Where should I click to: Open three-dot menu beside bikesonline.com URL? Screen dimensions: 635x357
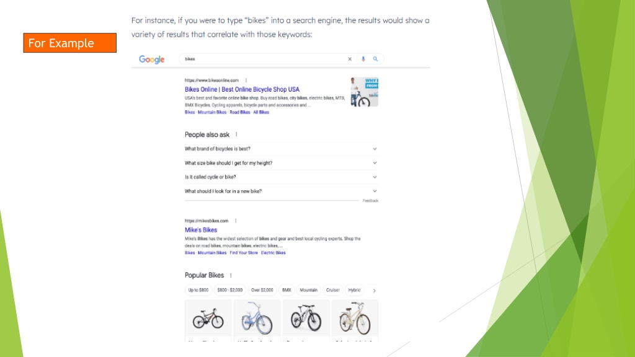[246, 80]
